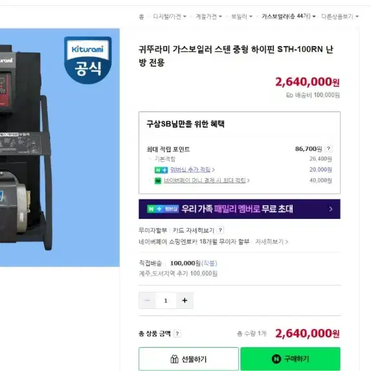Click the question mark next to 카드 자세히보기
371x371 pixels.
pos(220,230)
